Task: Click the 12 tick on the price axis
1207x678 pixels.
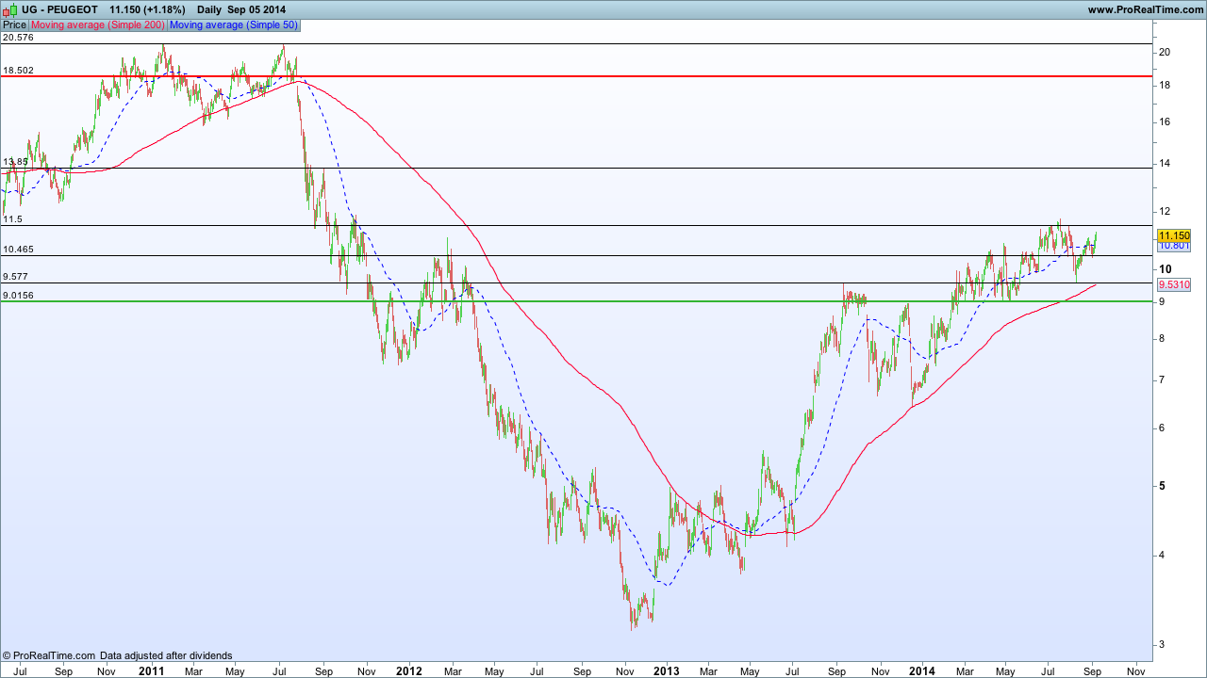Action: tap(1165, 212)
